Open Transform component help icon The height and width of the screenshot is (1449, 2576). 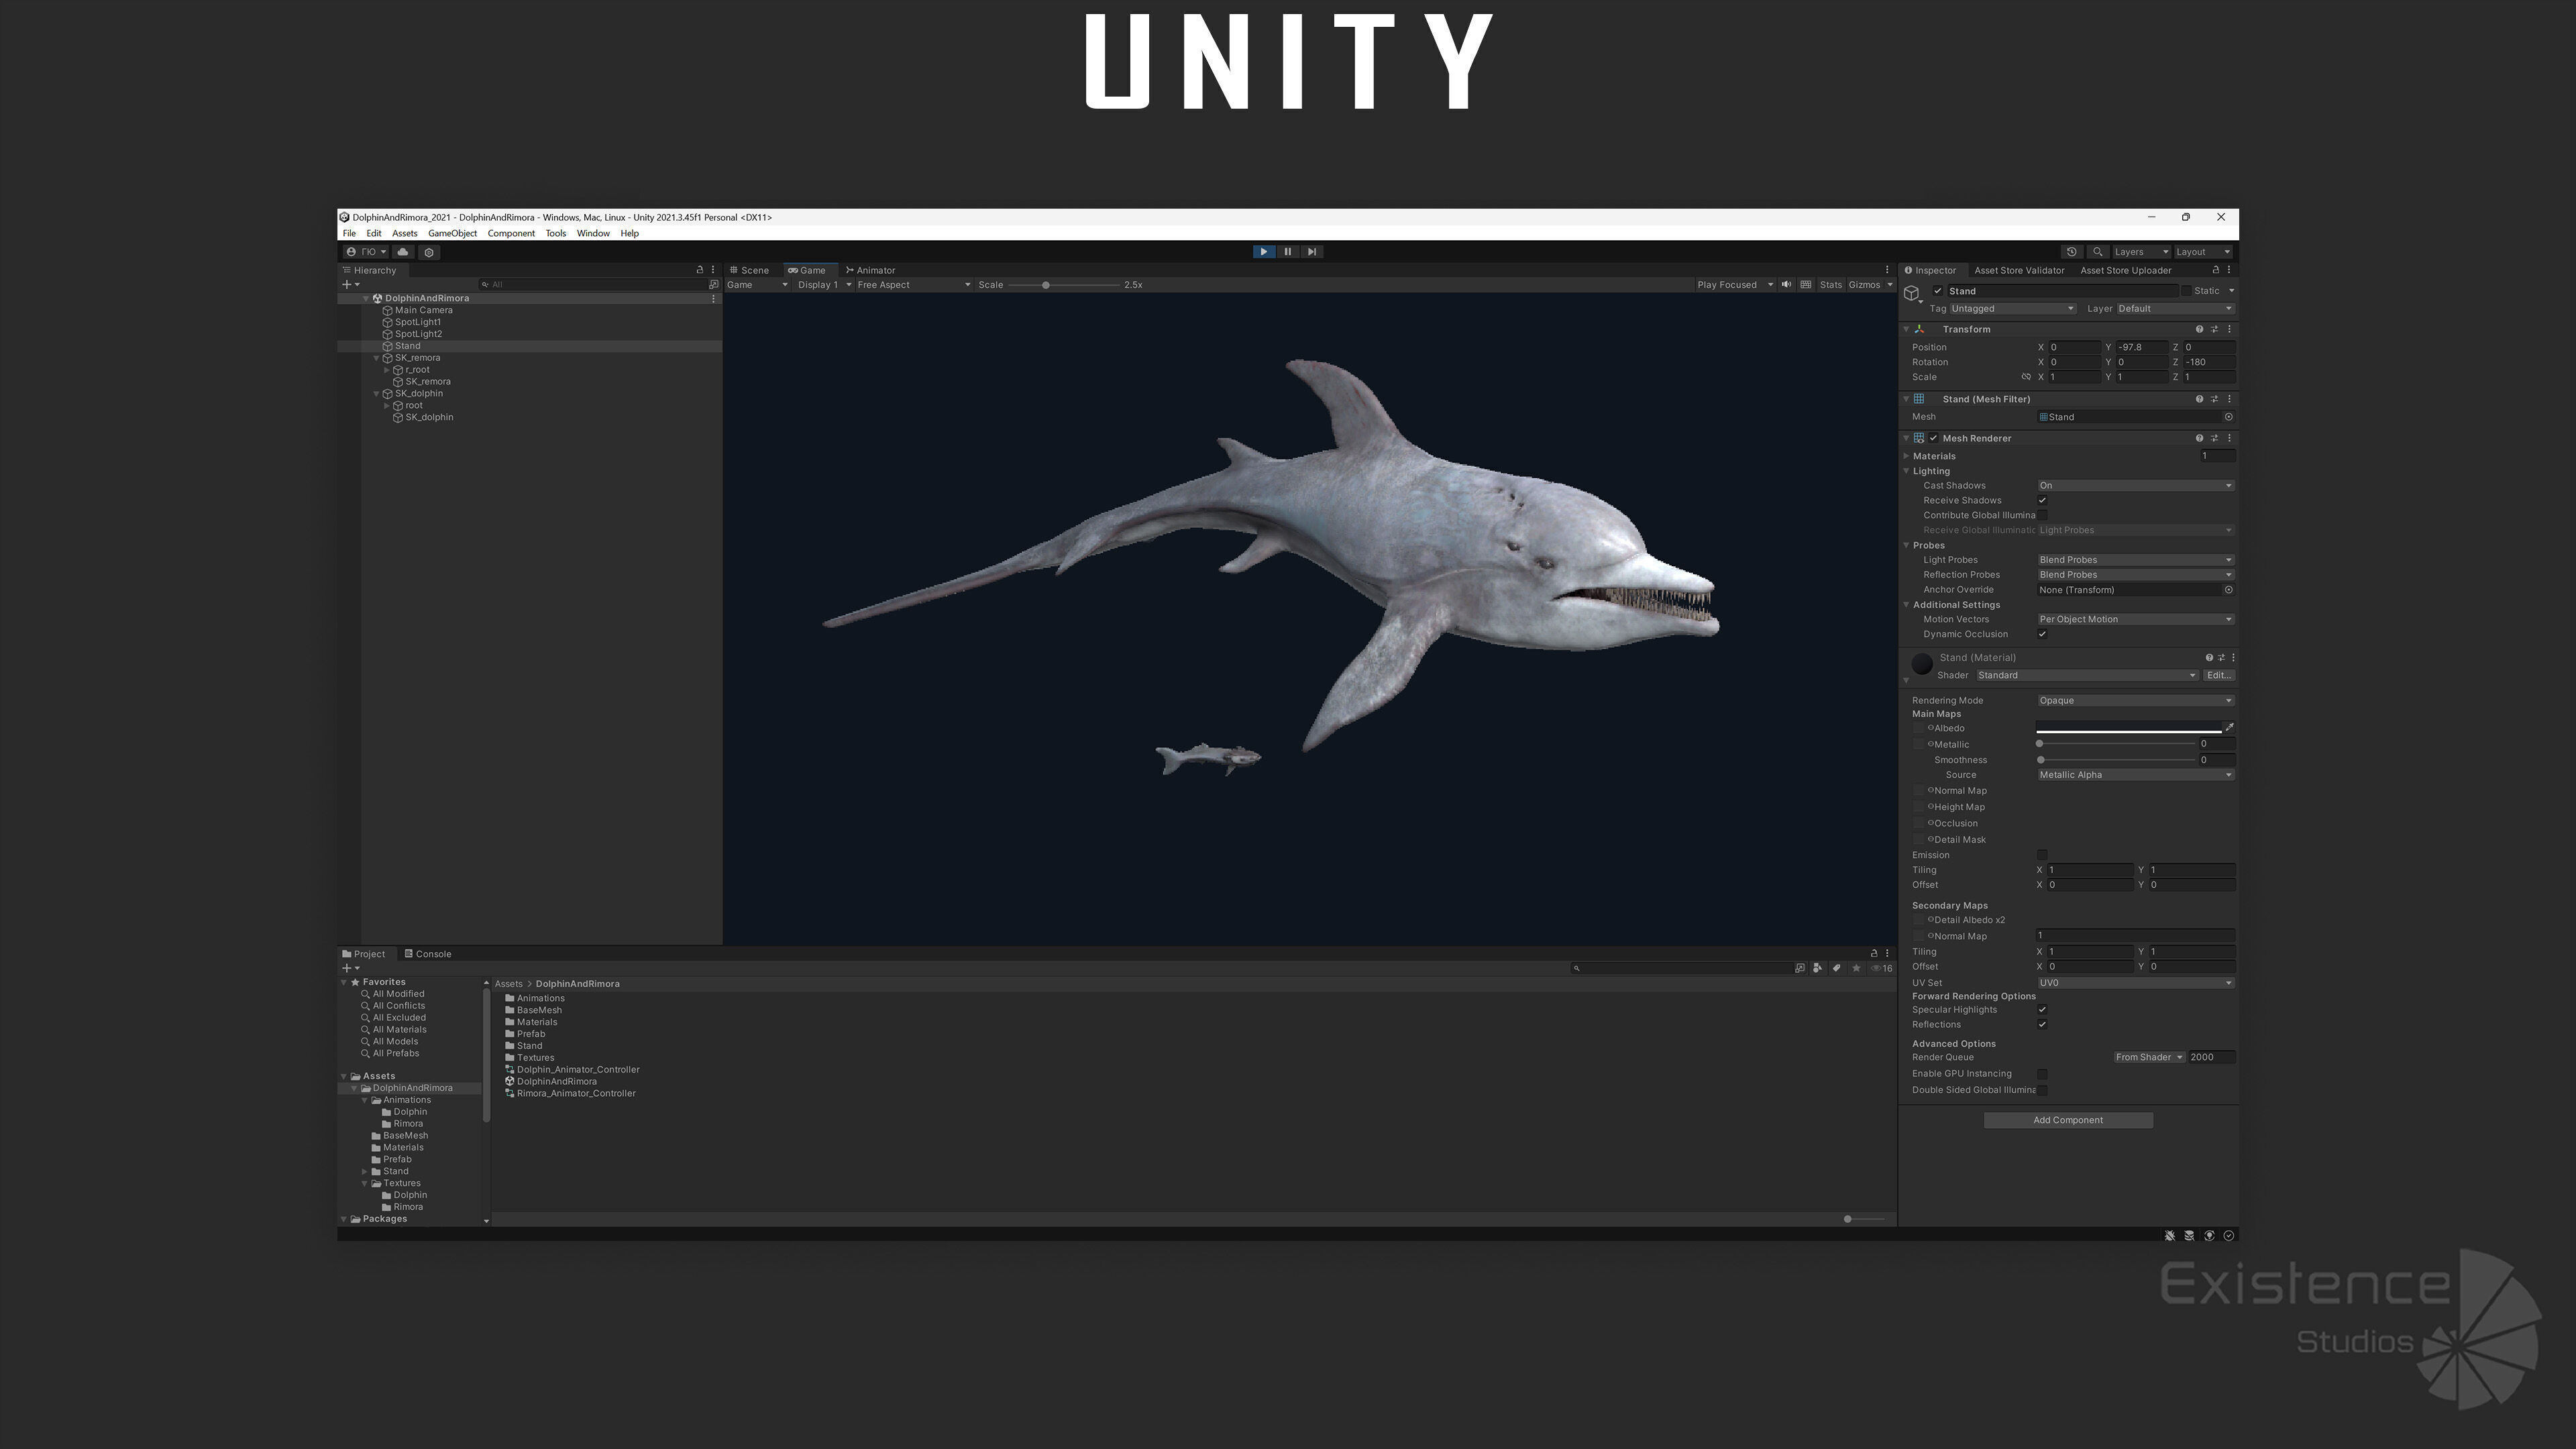tap(2199, 329)
